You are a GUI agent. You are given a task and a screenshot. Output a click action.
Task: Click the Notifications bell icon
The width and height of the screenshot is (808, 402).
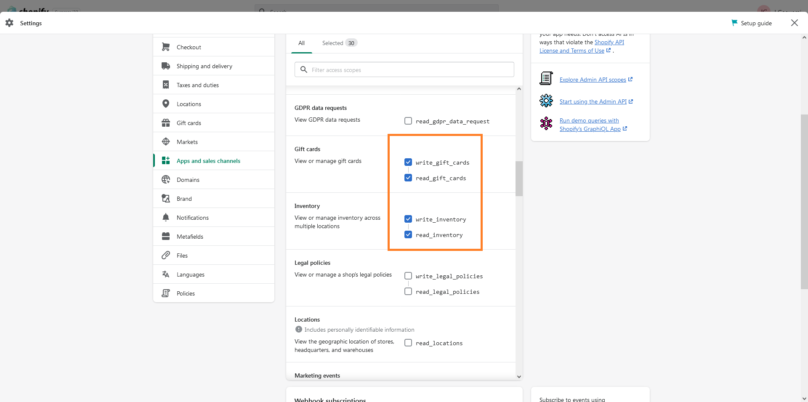coord(166,218)
